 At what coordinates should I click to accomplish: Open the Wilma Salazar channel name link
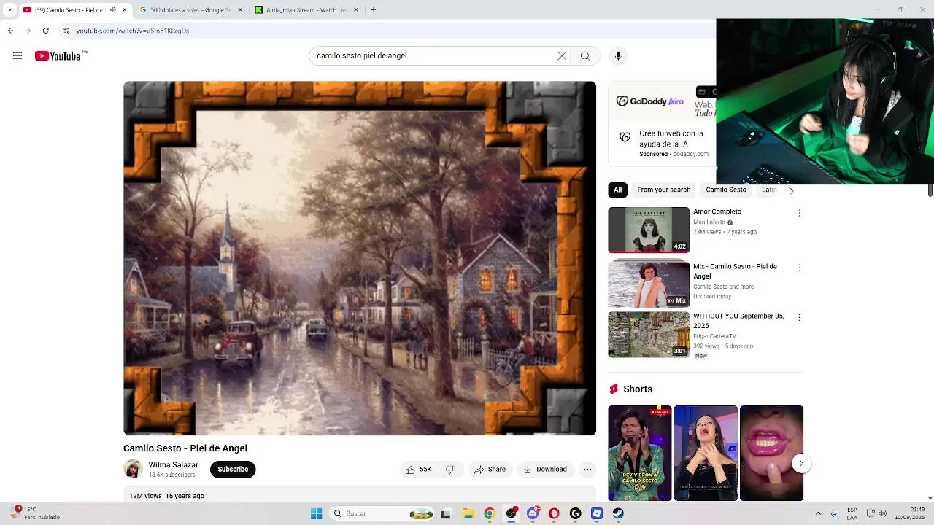[174, 465]
